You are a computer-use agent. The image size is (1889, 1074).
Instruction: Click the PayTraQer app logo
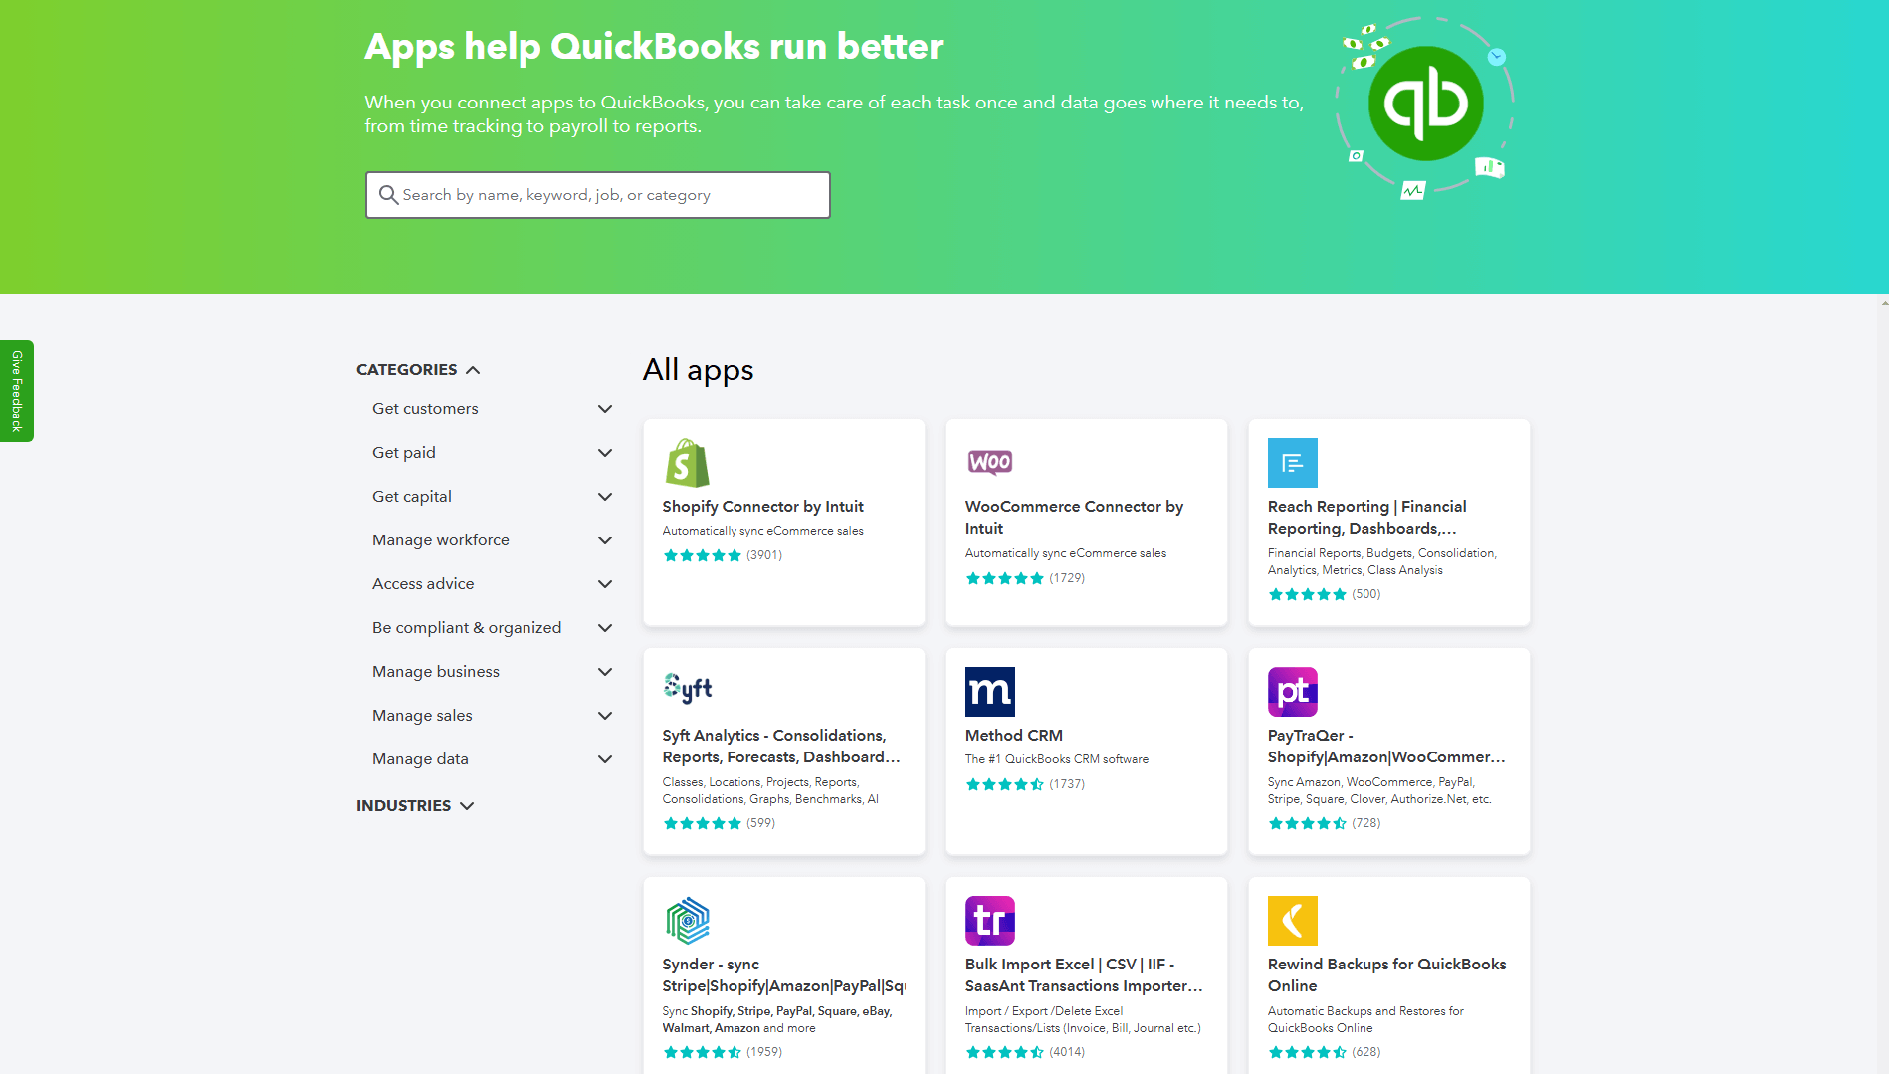pos(1292,692)
